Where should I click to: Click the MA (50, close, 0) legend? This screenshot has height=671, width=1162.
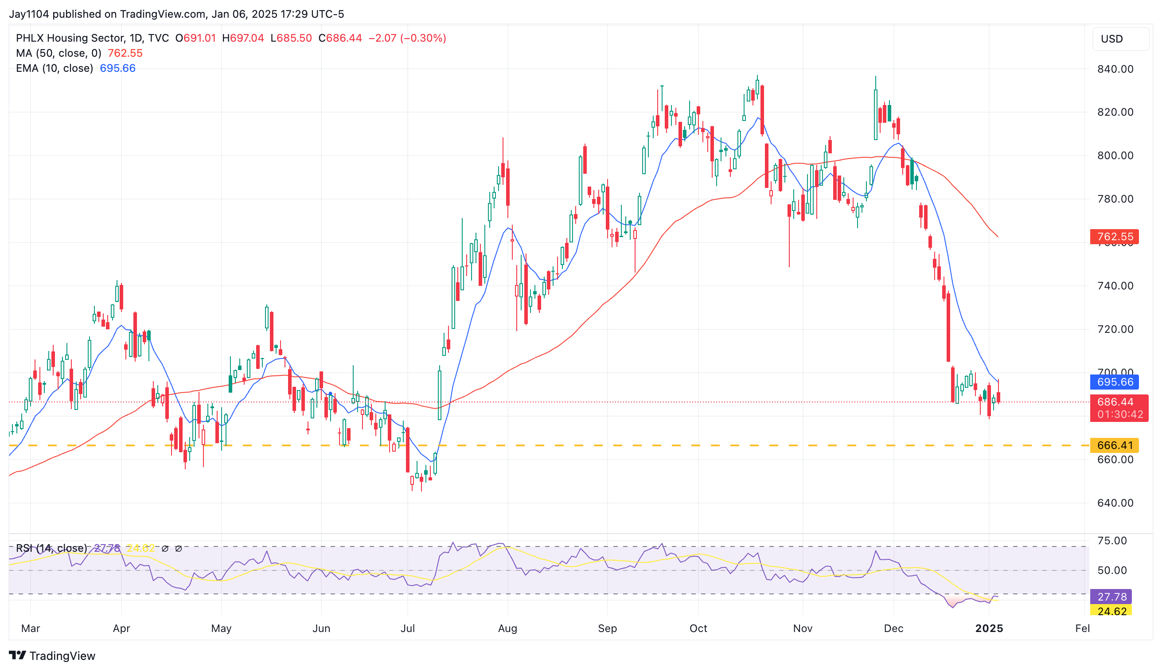(x=58, y=53)
